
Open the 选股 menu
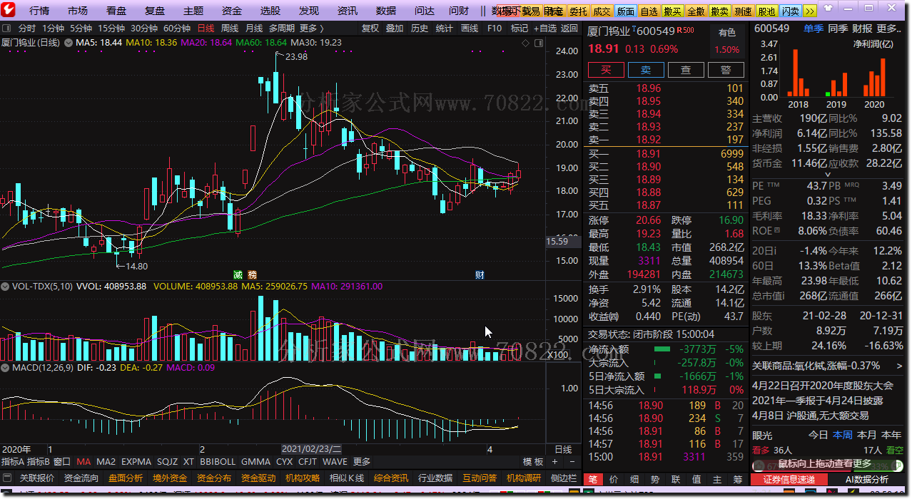click(270, 11)
